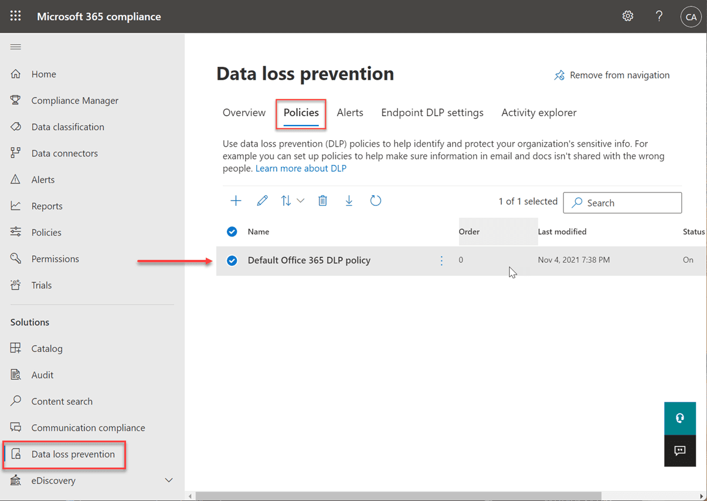
Task: Open the help question mark icon
Action: tap(660, 16)
